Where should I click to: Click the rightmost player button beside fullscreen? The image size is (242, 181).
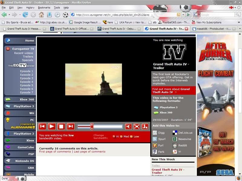coord(145,126)
